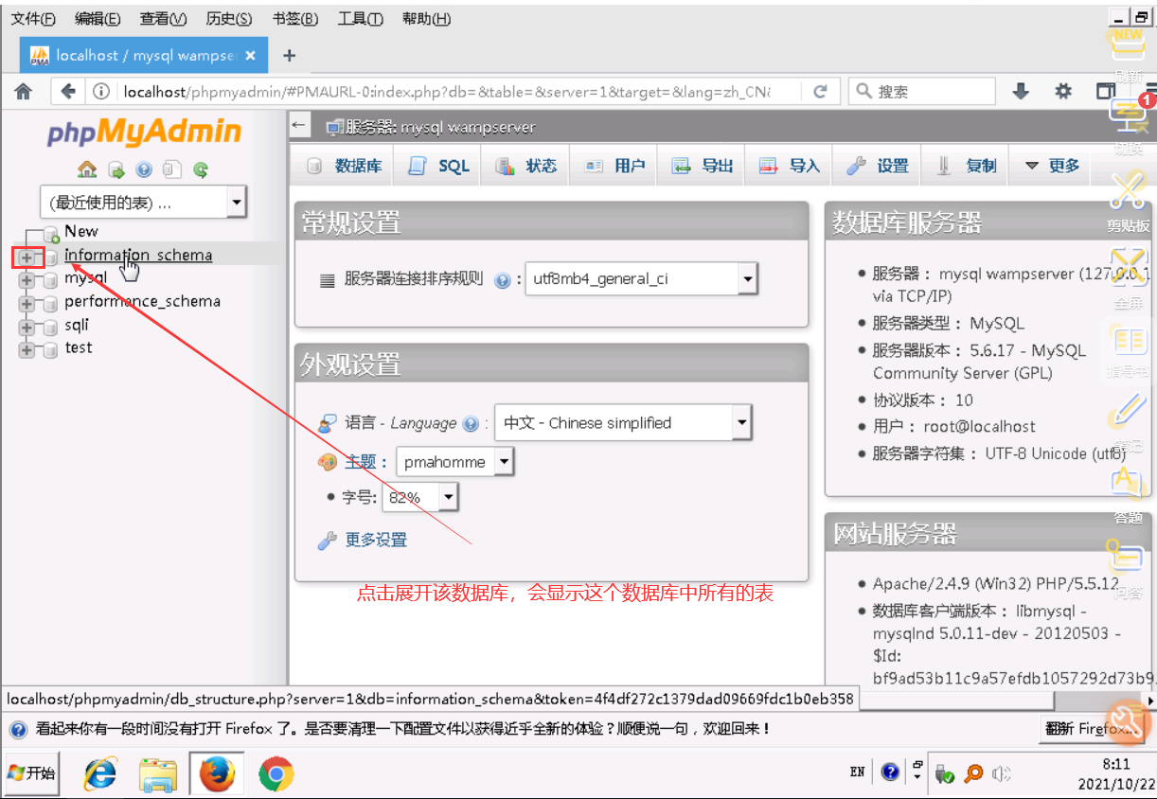Switch to the 导入 tab

point(790,166)
